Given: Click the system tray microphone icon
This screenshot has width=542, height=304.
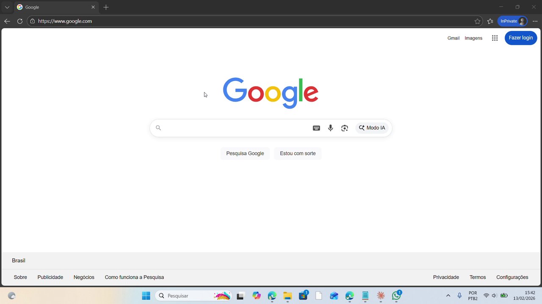Looking at the screenshot, I should 459,296.
